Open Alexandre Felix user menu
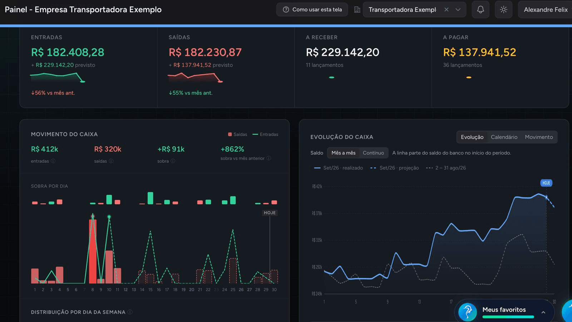This screenshot has height=322, width=572. [546, 10]
